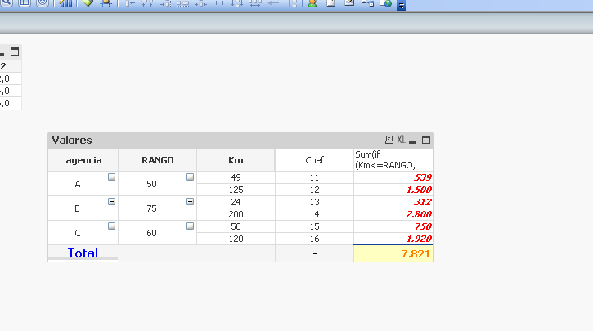Screen dimensions: 593x331
Task: Click the agencia column header
Action: [x=83, y=160]
